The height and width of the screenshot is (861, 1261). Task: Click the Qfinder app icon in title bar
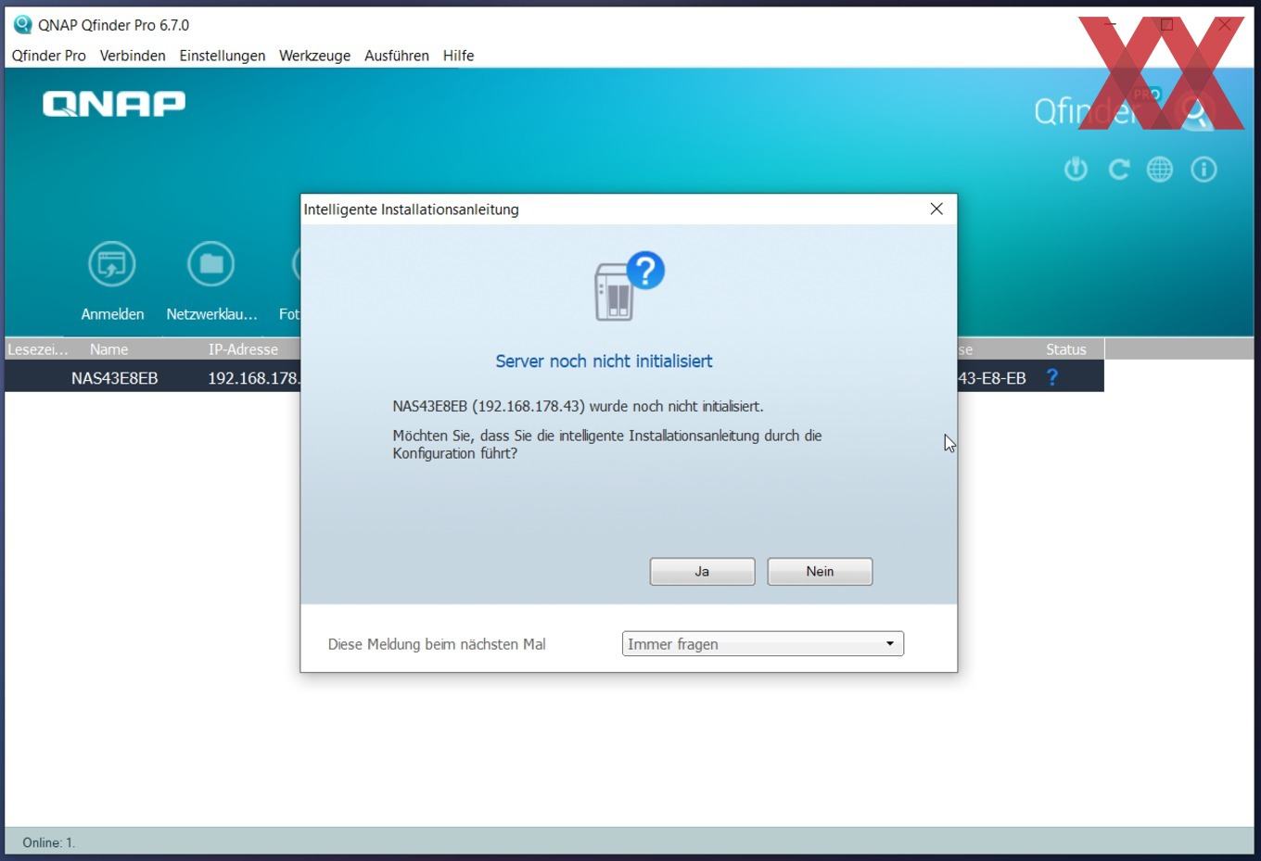[22, 25]
